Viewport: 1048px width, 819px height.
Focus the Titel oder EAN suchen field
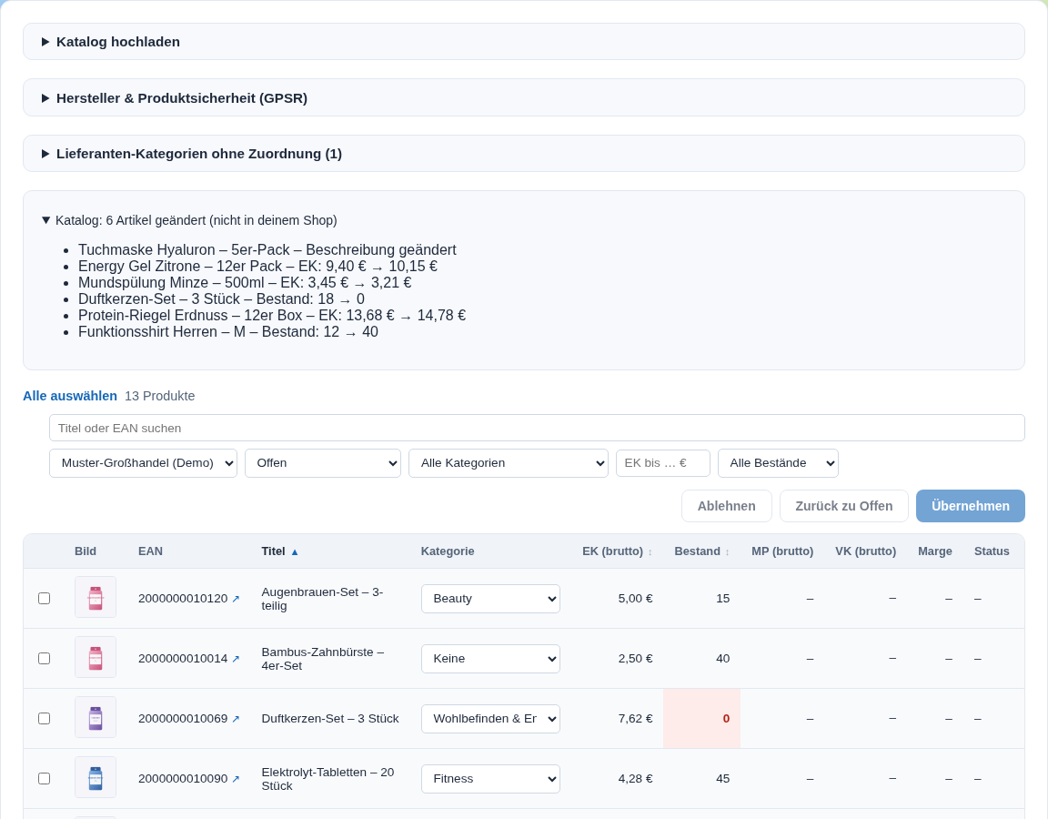coord(537,428)
